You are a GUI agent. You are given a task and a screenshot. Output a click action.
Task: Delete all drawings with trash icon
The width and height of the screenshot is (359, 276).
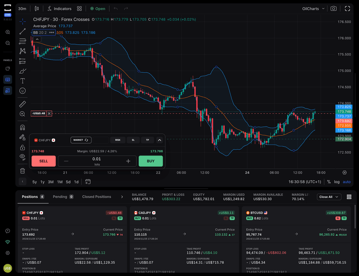23,171
